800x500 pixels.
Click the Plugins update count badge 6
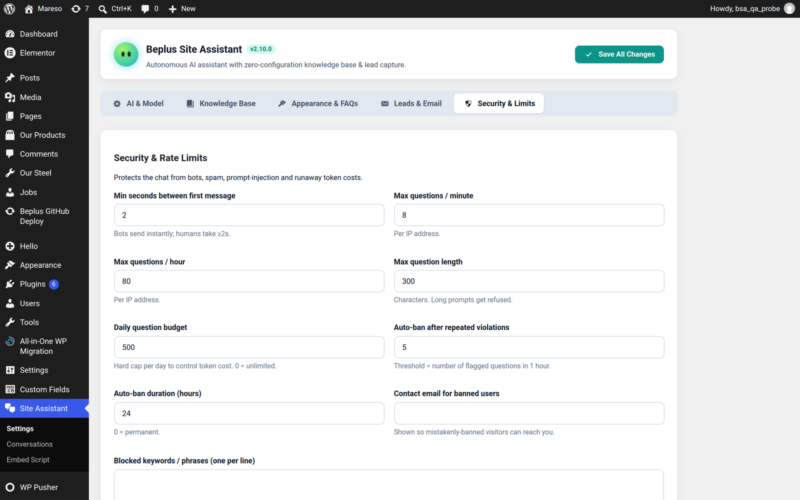coord(54,284)
